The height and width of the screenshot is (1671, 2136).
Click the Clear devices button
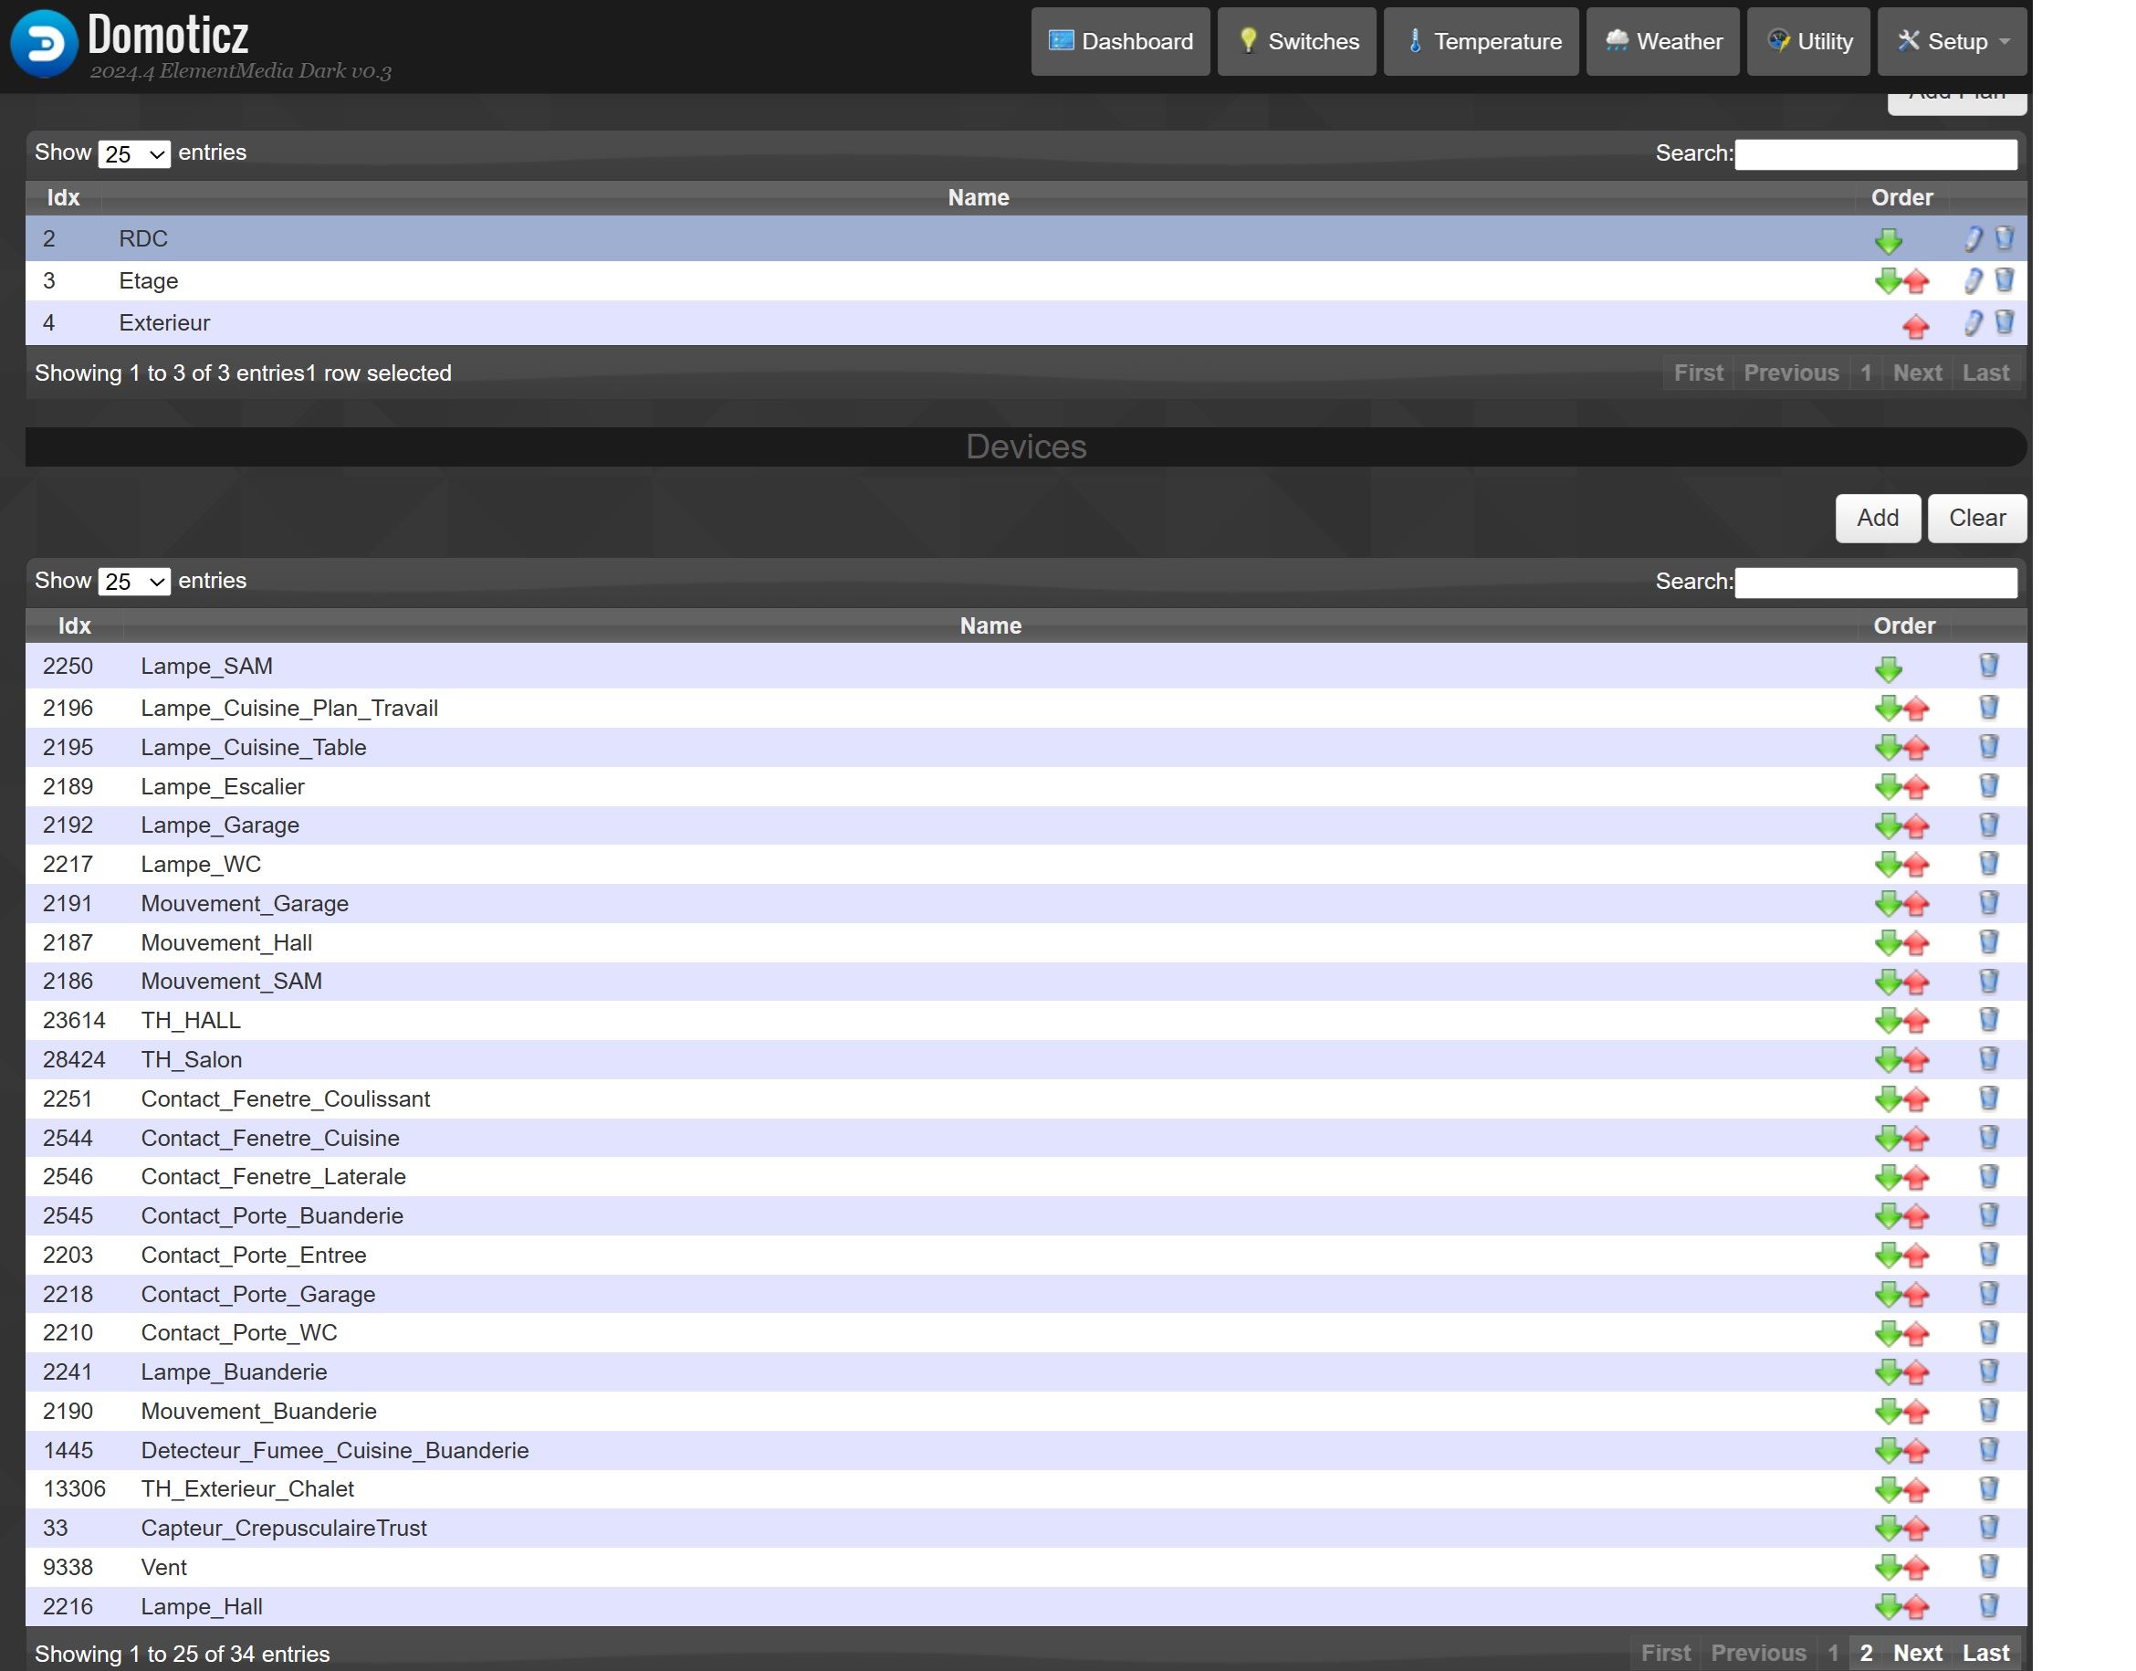(1976, 519)
